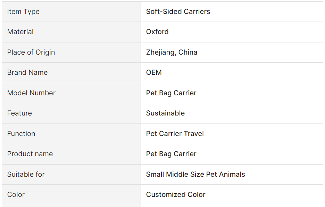This screenshot has width=325, height=207.
Task: Select the OEM brand value
Action: [x=154, y=72]
